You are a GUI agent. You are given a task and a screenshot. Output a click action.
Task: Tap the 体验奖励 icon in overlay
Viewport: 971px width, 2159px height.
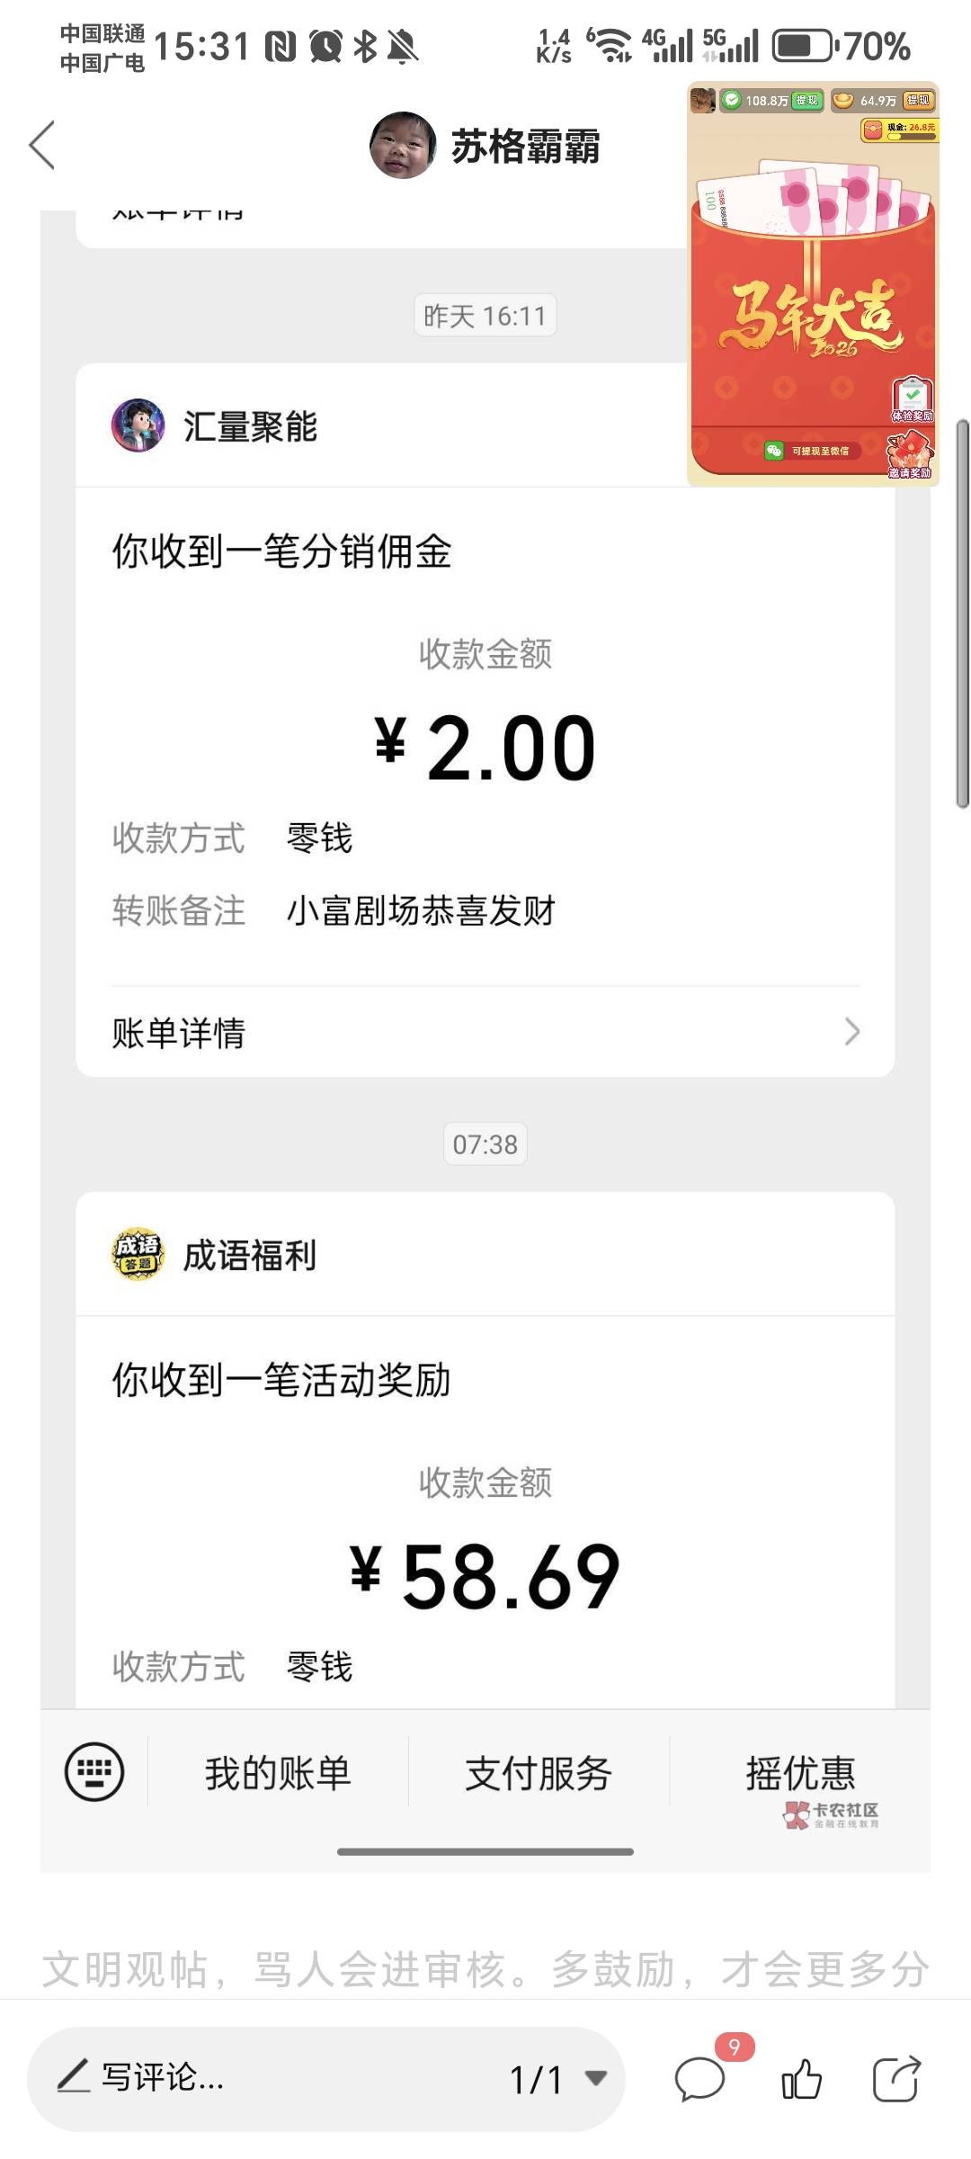913,399
